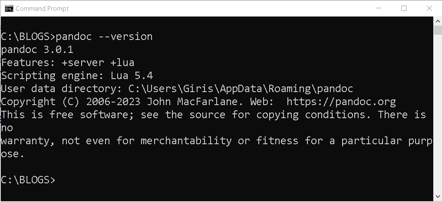This screenshot has width=442, height=202.
Task: Click the 'Scripting engine: Lua 5.4' line
Action: (x=77, y=76)
